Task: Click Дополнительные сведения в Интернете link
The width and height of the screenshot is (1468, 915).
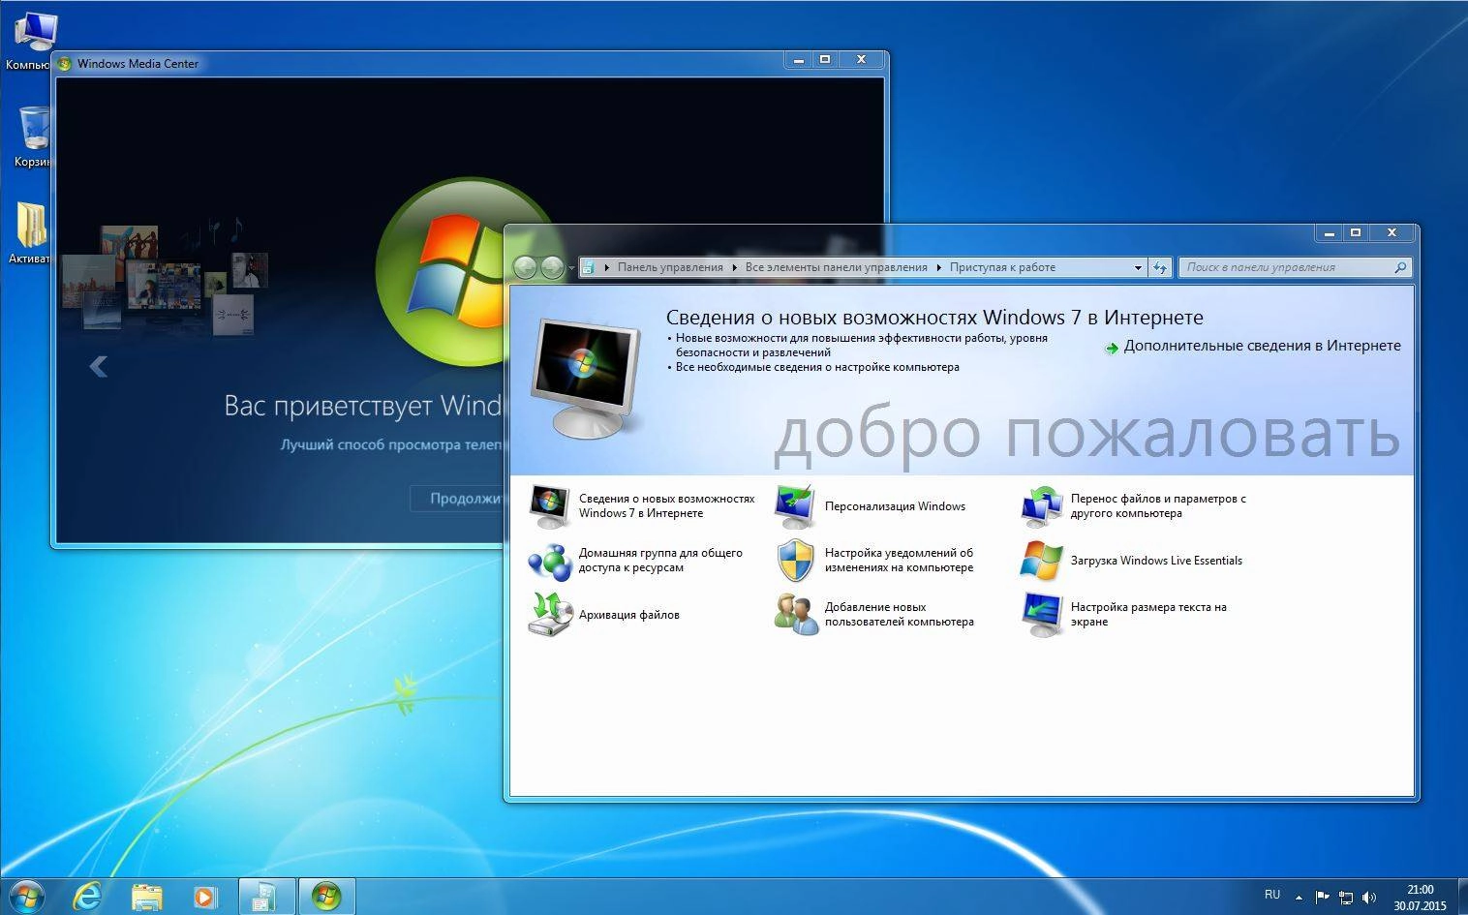Action: coord(1262,346)
